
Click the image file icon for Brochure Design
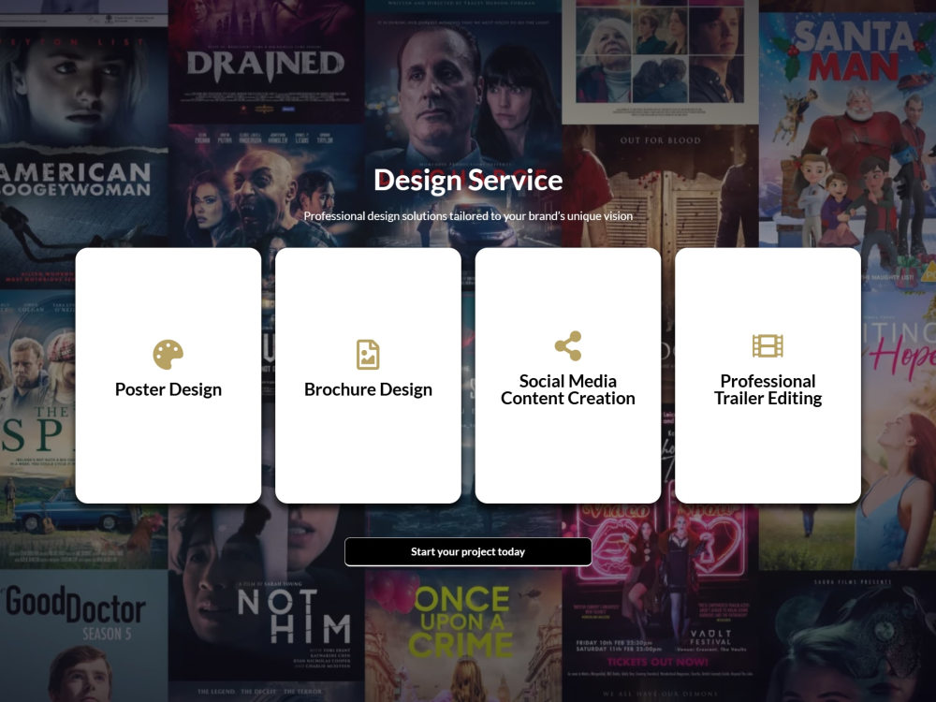coord(368,355)
